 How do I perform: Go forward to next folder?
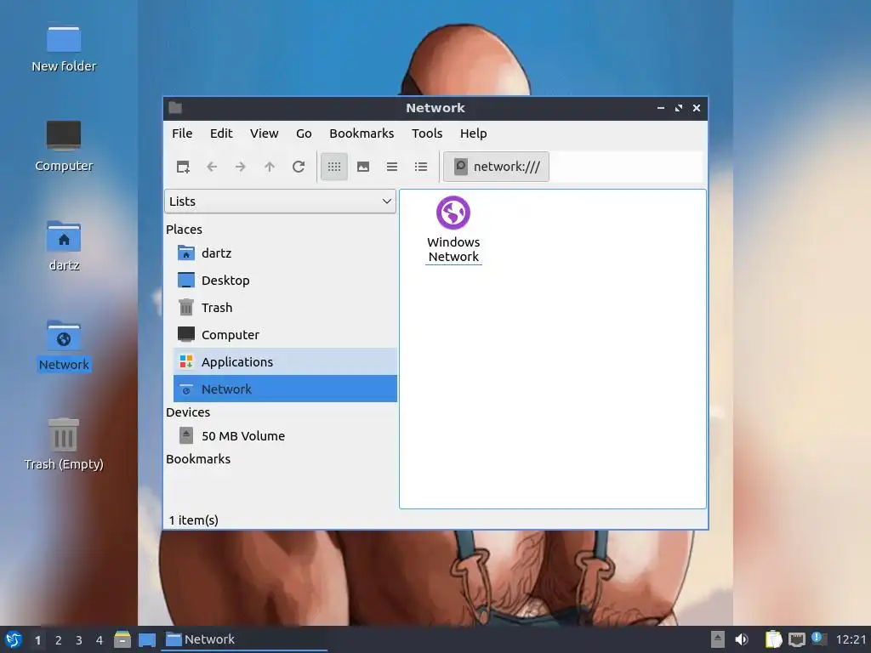[x=241, y=167]
